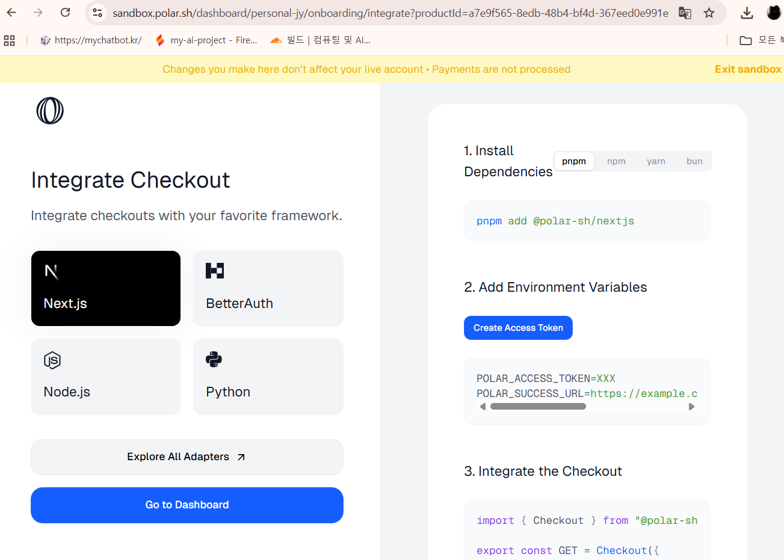784x560 pixels.
Task: Switch to the npm tab
Action: click(x=616, y=161)
